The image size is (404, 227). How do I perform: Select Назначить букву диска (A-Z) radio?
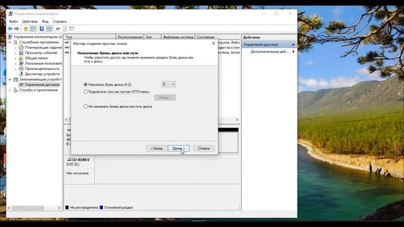(x=86, y=84)
